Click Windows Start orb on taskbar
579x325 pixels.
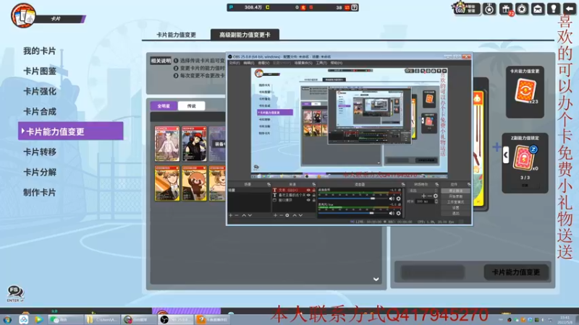coord(7,319)
